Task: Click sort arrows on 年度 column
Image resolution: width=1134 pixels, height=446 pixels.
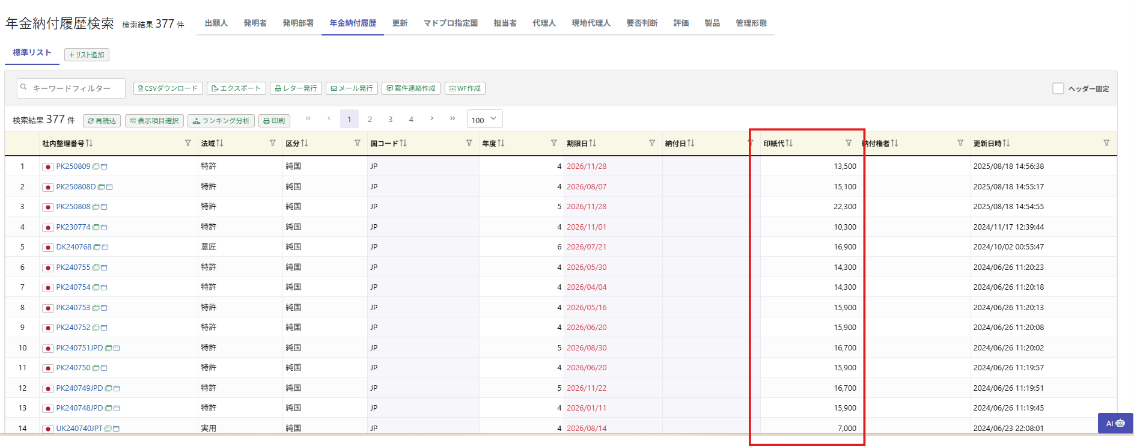Action: coord(501,143)
